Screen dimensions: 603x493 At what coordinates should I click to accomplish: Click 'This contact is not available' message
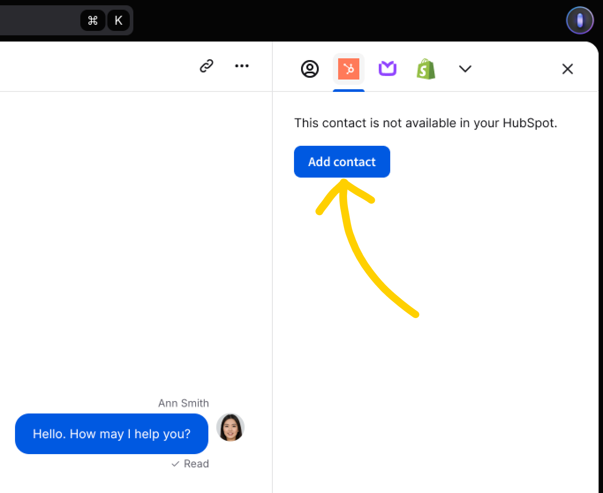pos(426,123)
